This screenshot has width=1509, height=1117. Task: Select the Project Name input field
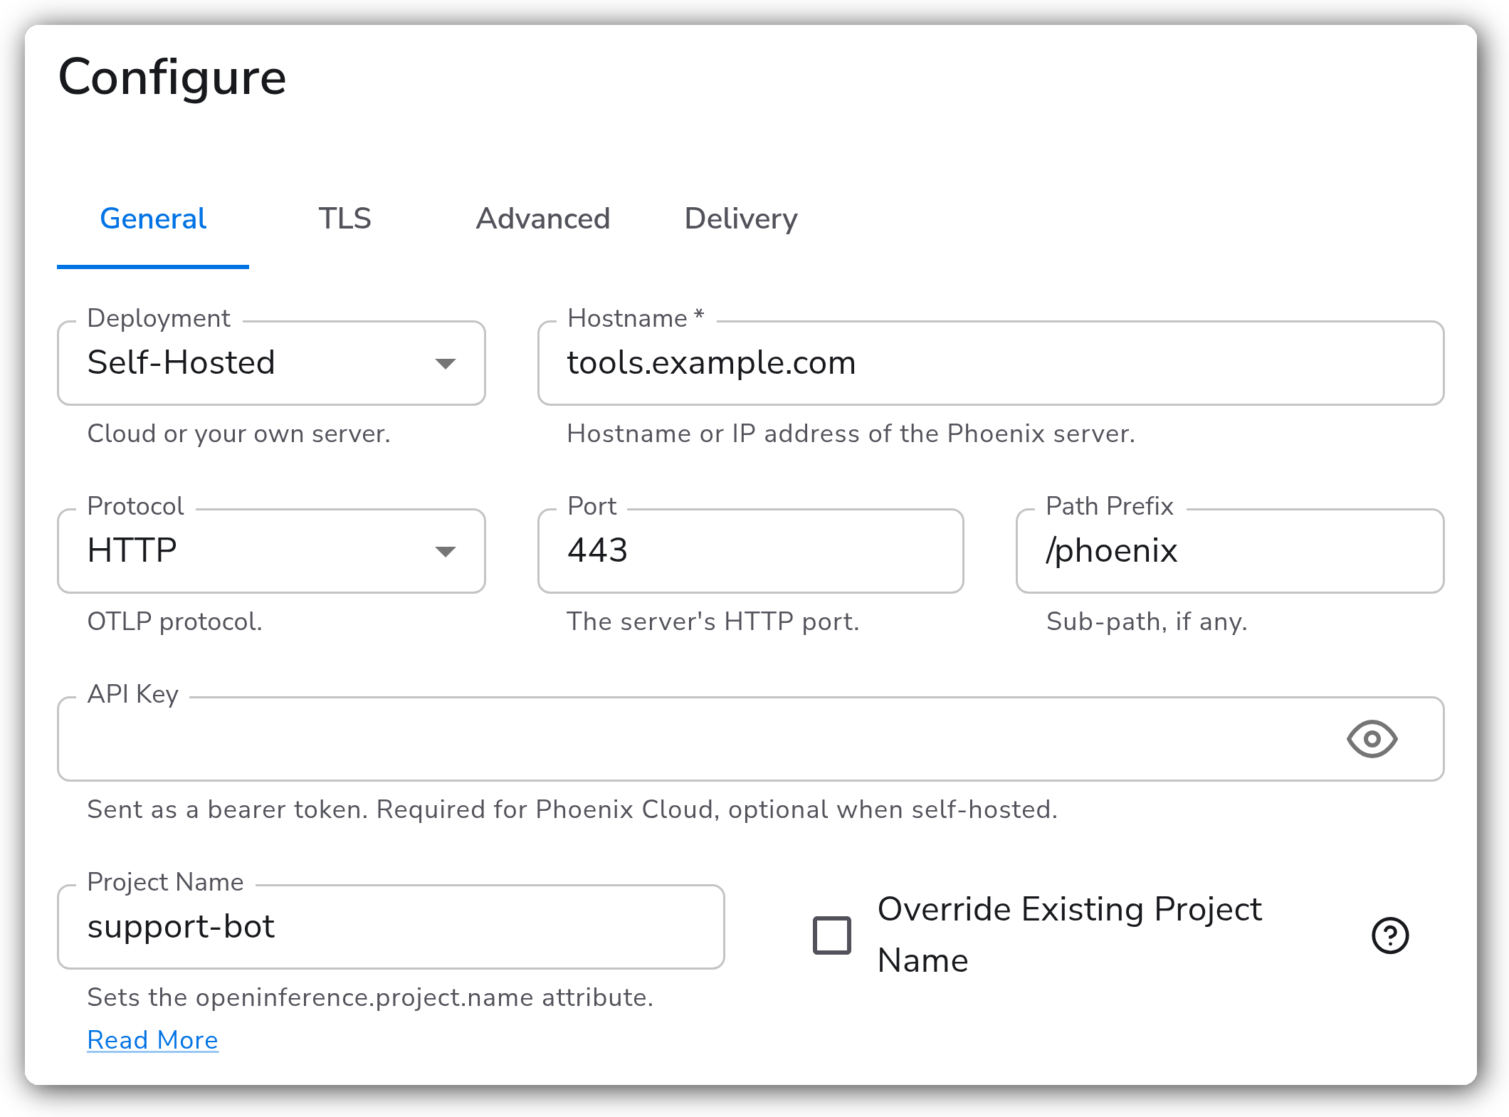391,927
